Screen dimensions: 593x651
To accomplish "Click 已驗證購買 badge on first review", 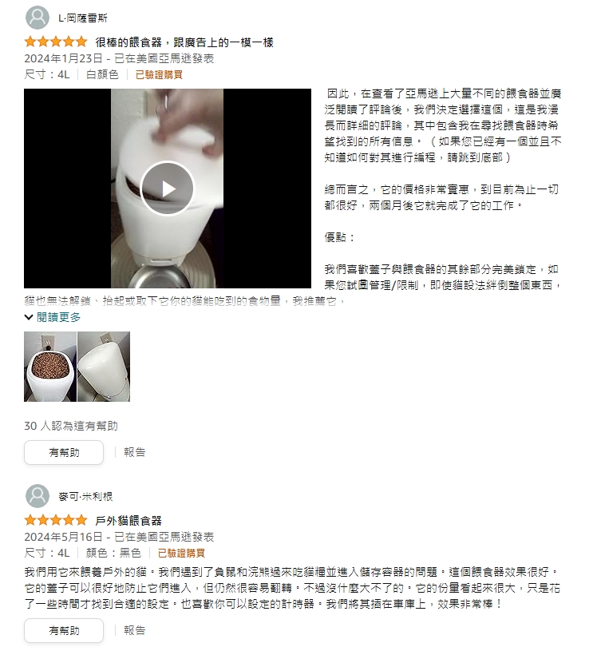I will pos(159,75).
